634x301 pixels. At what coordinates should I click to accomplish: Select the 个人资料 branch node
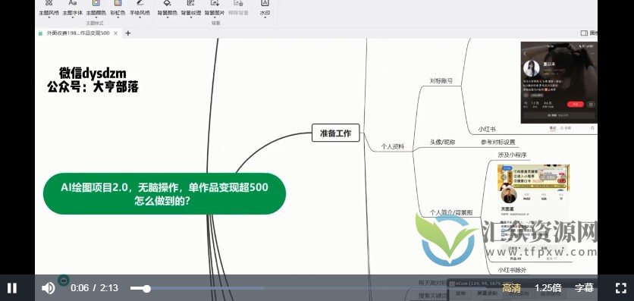click(393, 146)
